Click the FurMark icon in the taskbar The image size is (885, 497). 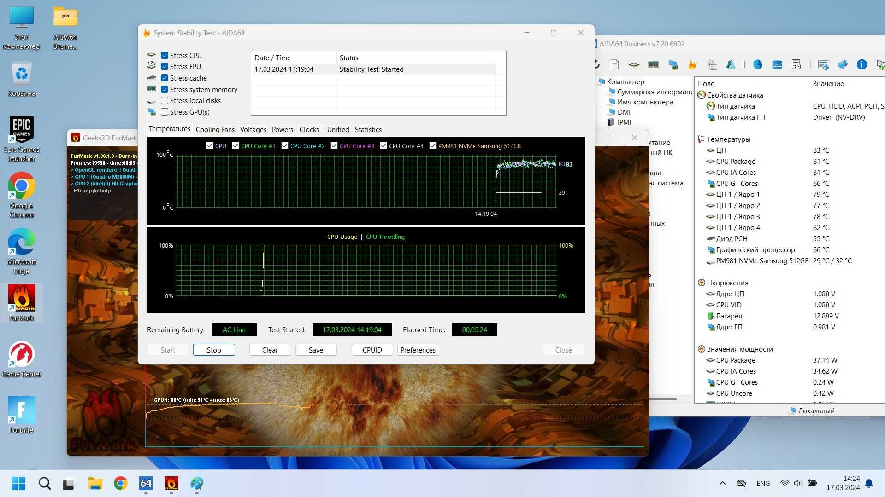171,483
